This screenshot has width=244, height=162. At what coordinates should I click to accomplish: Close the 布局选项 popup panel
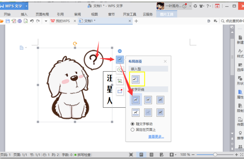click(x=165, y=62)
